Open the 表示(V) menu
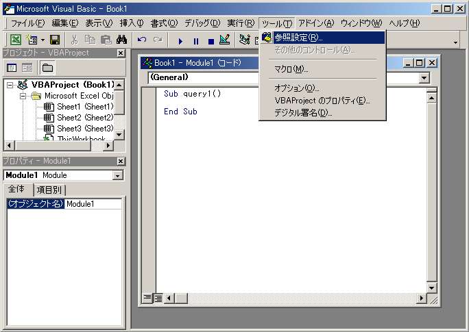469x332 pixels. pyautogui.click(x=99, y=23)
